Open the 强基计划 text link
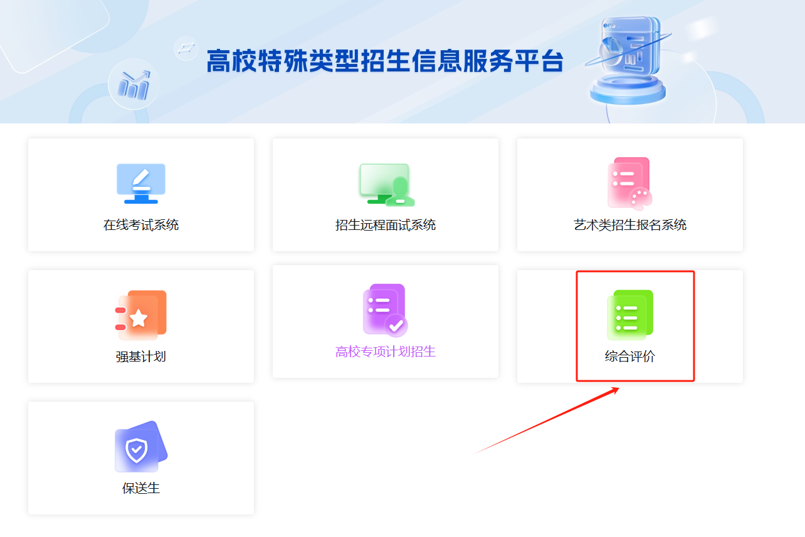 point(141,357)
